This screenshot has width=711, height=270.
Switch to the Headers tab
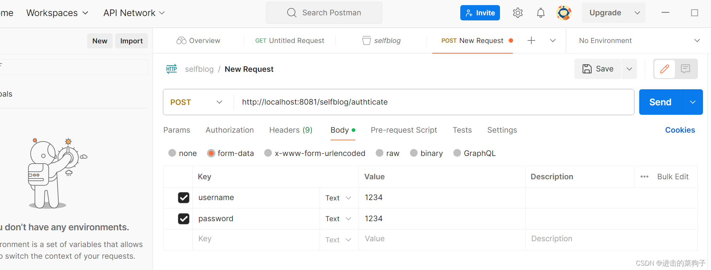click(290, 130)
